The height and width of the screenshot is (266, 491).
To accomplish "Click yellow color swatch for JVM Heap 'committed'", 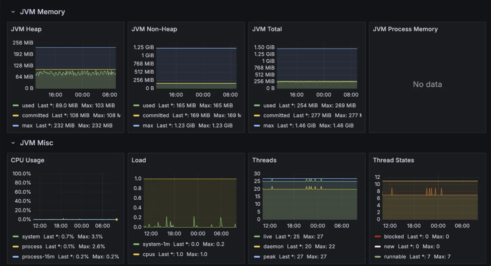I will tap(15, 116).
